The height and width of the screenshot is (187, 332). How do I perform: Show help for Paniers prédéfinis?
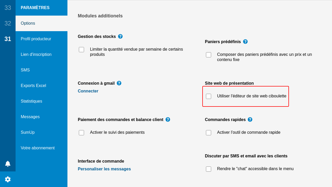point(245,42)
